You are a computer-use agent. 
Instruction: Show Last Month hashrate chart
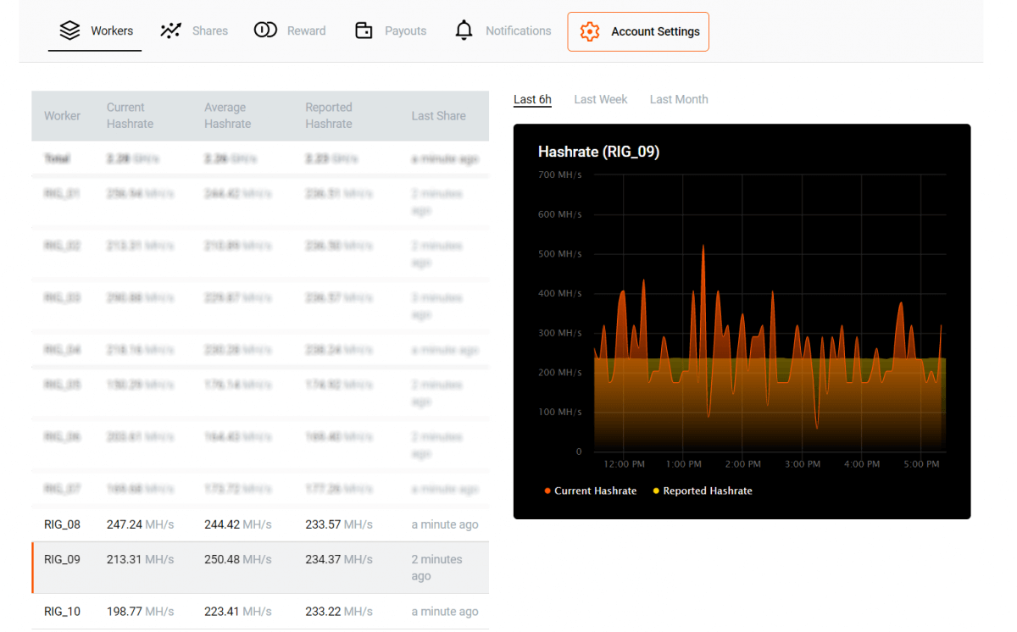(678, 99)
